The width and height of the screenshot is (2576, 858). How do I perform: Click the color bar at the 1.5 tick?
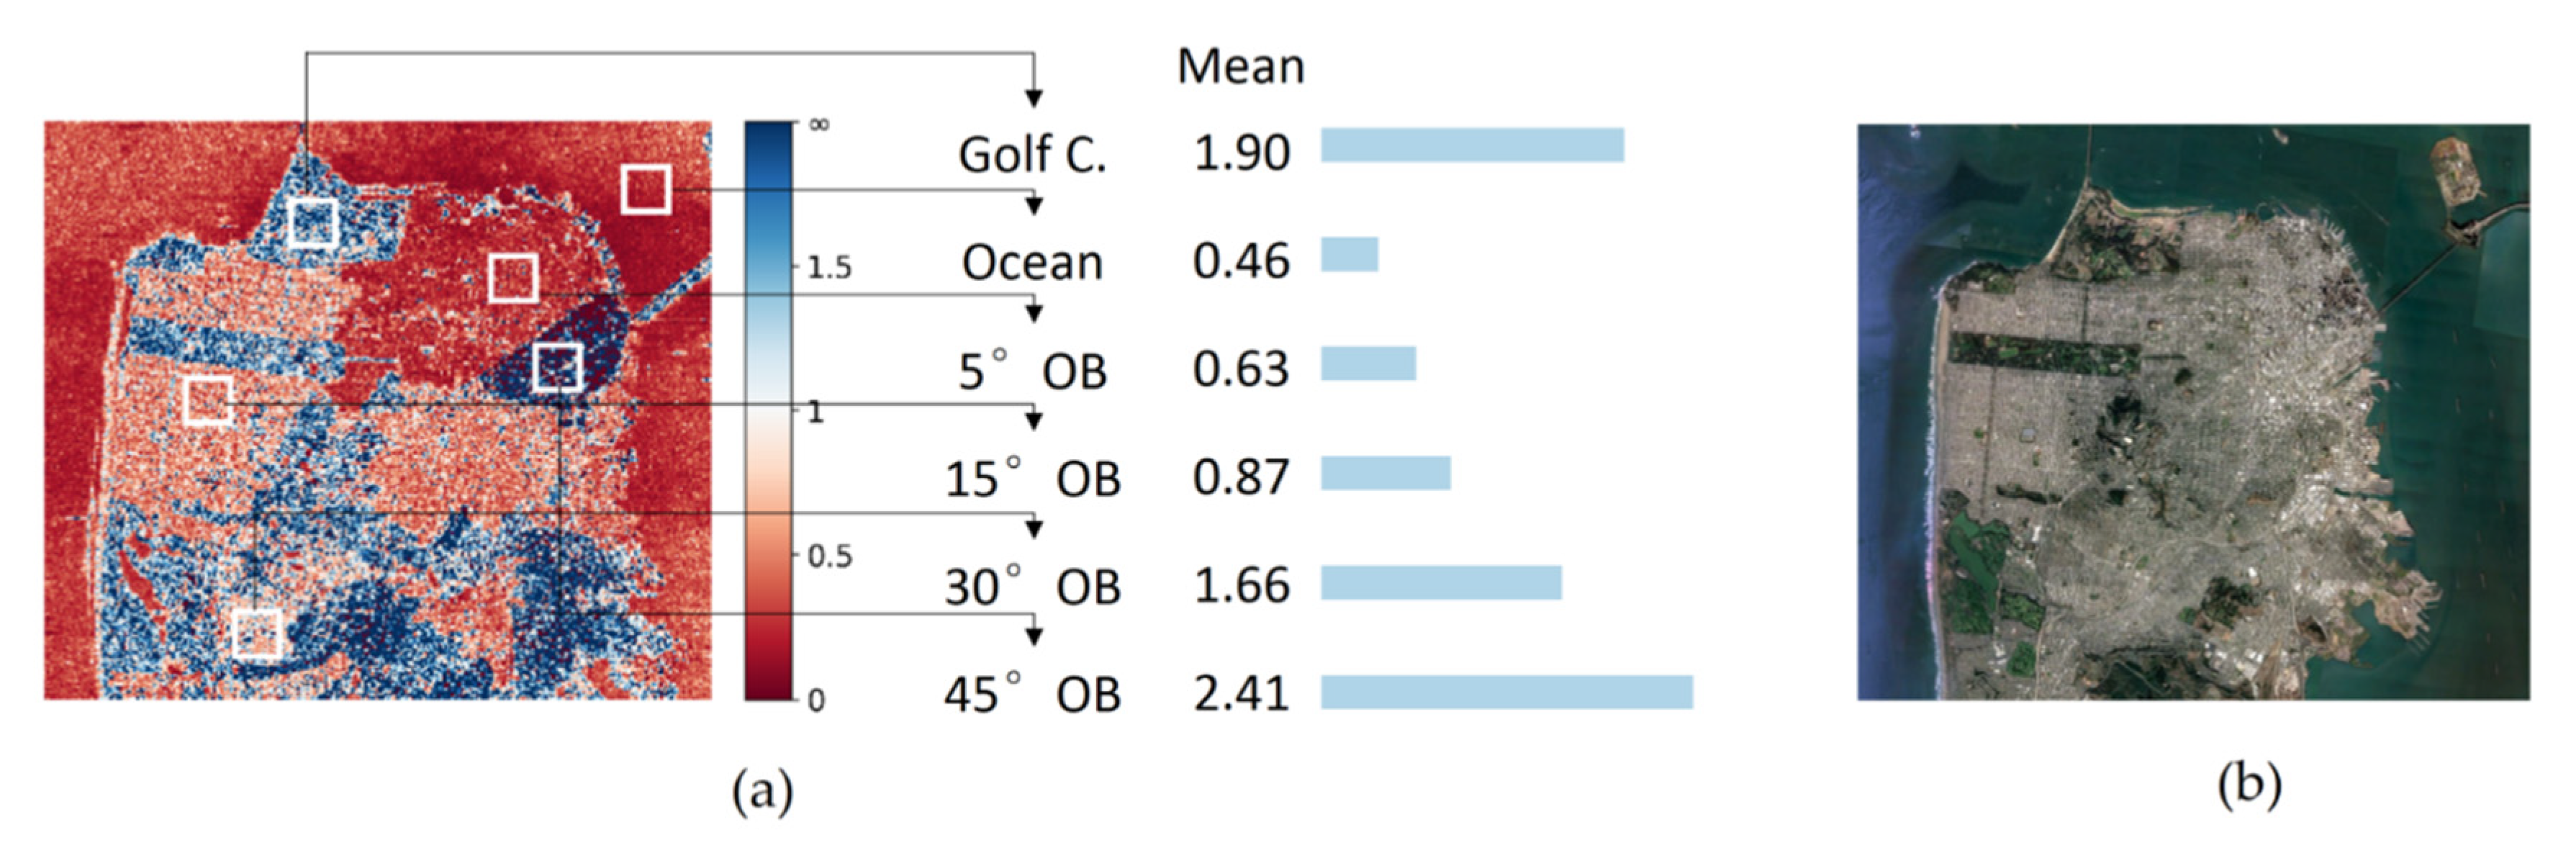[768, 267]
